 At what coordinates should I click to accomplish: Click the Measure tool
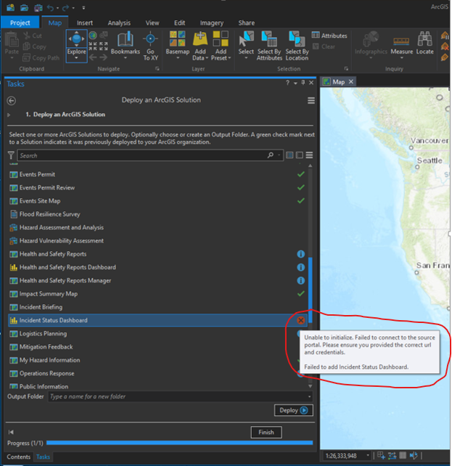click(401, 44)
